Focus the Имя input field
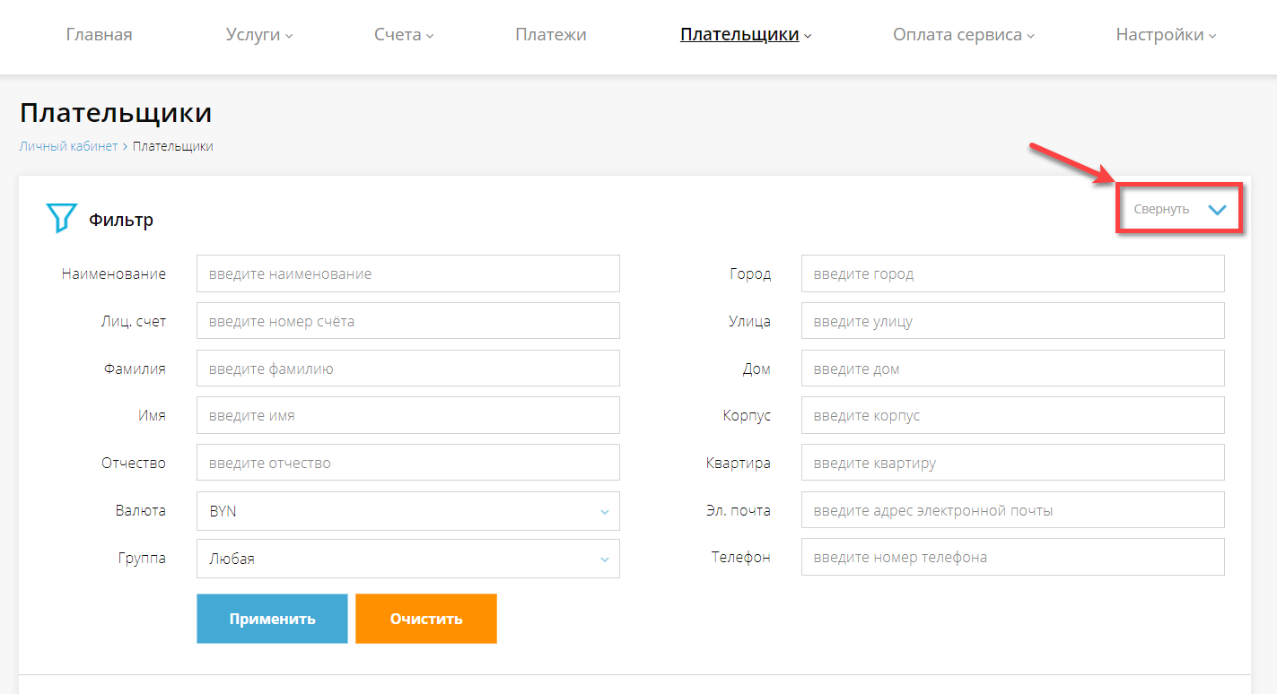The width and height of the screenshot is (1277, 694). 408,416
